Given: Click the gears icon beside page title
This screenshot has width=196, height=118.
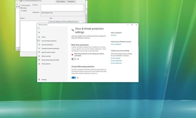Looking at the screenshot, I should (73, 30).
